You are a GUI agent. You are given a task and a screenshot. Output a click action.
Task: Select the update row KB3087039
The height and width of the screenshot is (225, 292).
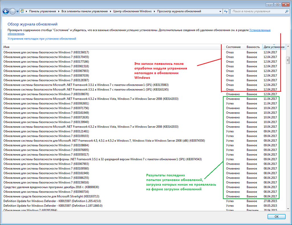[144, 76]
